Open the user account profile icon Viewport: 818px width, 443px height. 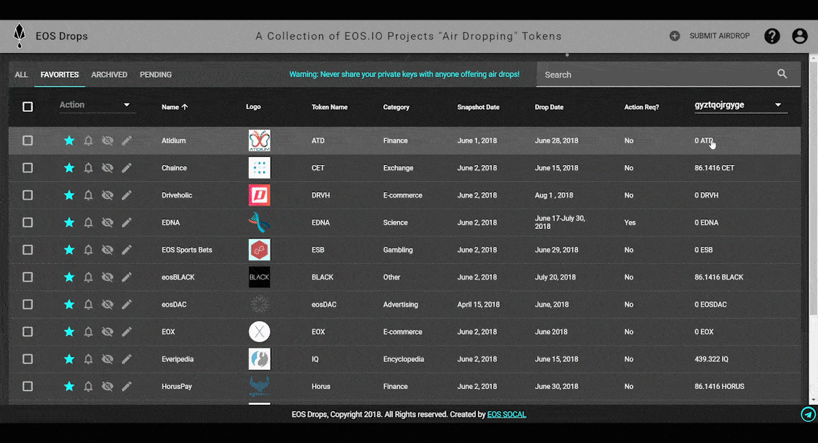coord(800,36)
